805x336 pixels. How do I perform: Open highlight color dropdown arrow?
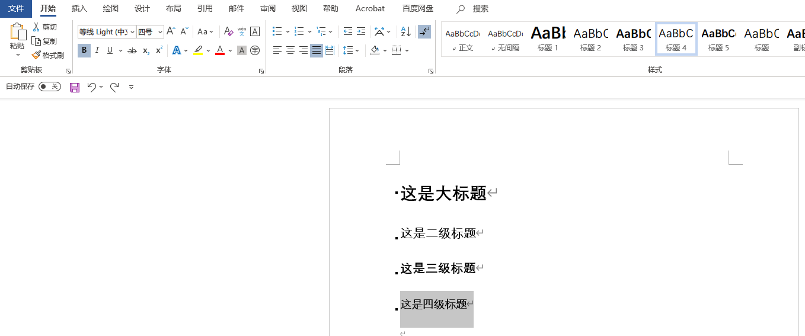coord(209,50)
